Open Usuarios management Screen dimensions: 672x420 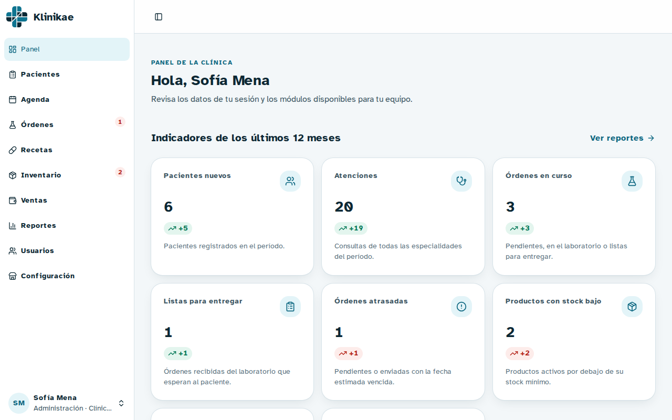67,251
